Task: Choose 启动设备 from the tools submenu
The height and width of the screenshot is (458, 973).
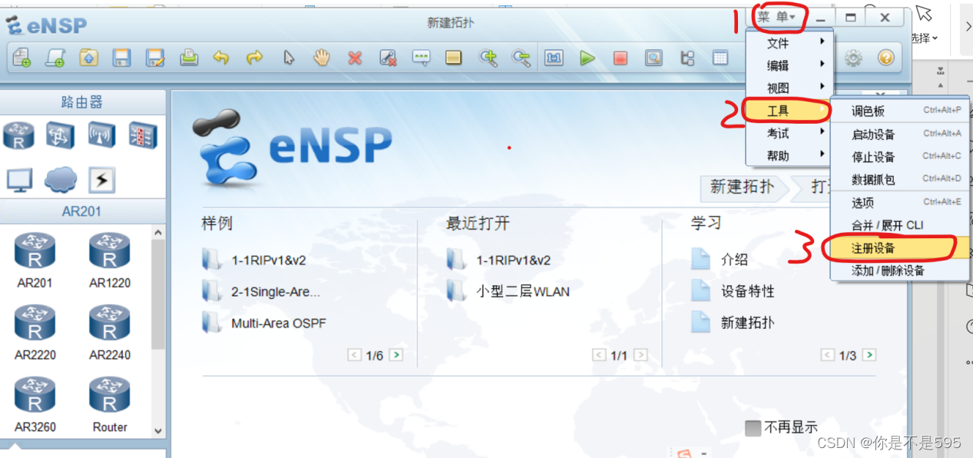Action: (x=899, y=134)
